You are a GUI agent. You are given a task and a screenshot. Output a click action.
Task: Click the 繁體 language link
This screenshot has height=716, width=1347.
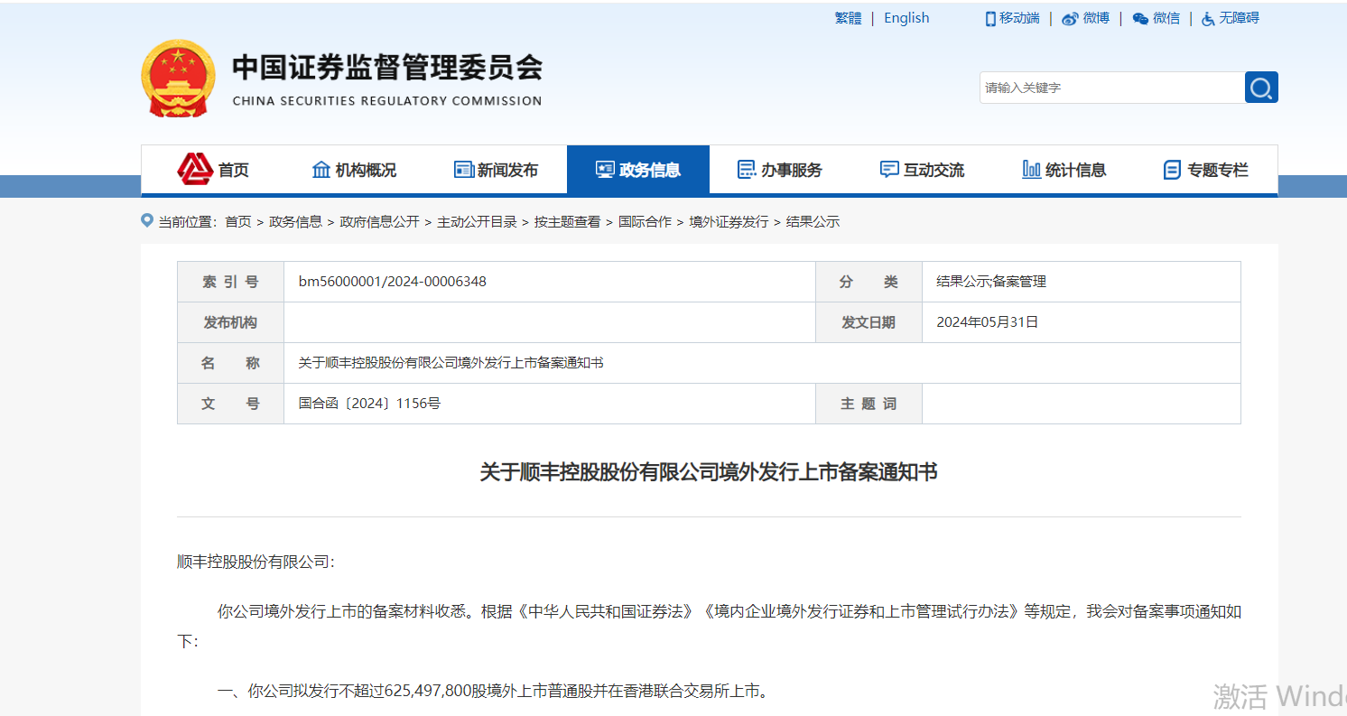pyautogui.click(x=848, y=17)
